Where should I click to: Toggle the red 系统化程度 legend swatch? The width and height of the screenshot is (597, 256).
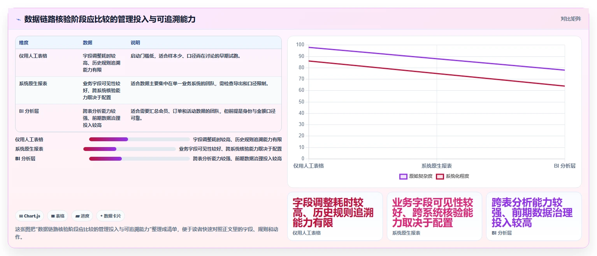(440, 176)
